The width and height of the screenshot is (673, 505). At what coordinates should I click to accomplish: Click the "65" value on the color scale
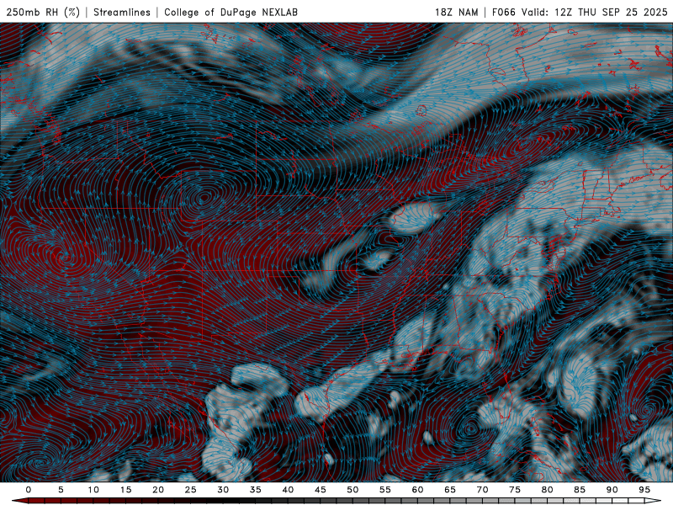tap(450, 490)
